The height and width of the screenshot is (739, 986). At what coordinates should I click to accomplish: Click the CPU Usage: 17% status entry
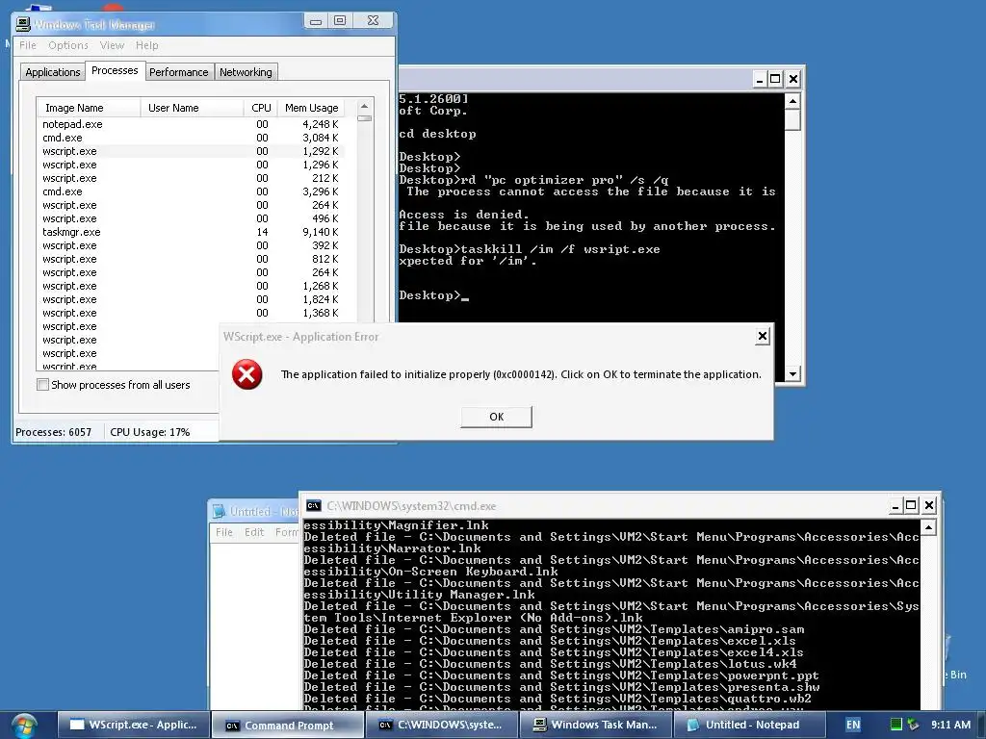[149, 432]
